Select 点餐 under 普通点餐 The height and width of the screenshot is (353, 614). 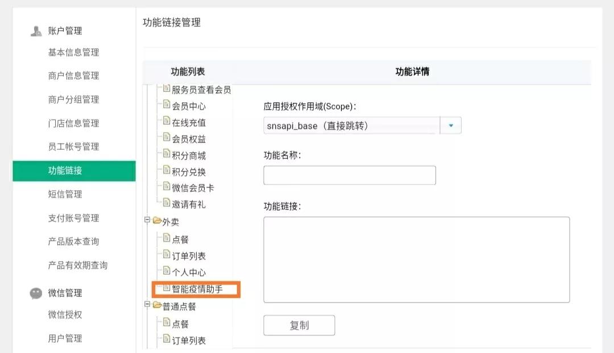(x=180, y=324)
